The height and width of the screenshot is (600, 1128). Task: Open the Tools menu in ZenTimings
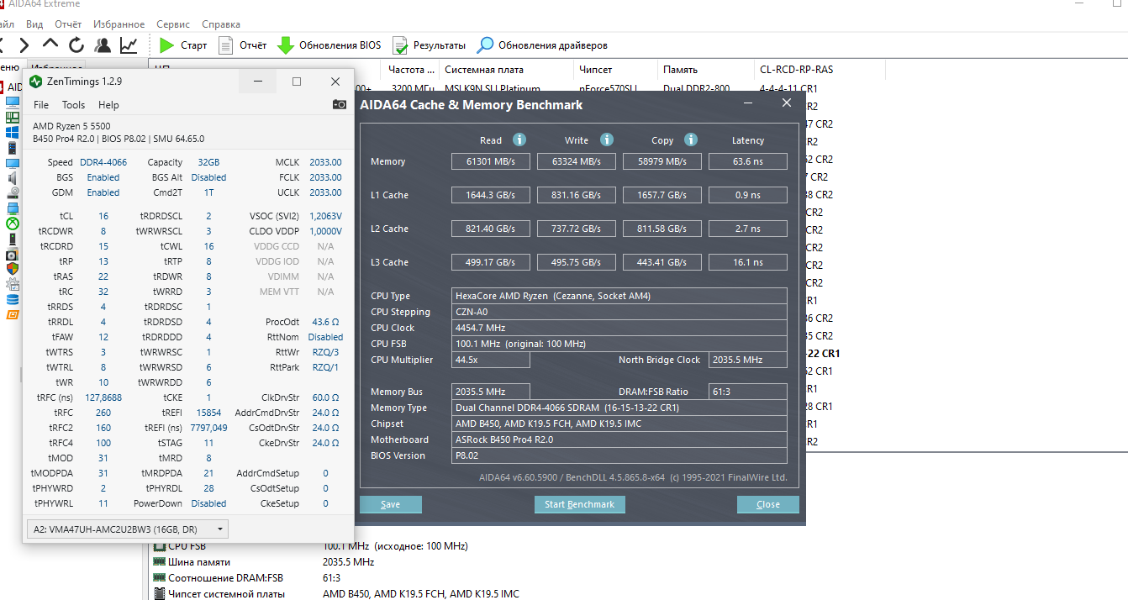click(x=73, y=105)
